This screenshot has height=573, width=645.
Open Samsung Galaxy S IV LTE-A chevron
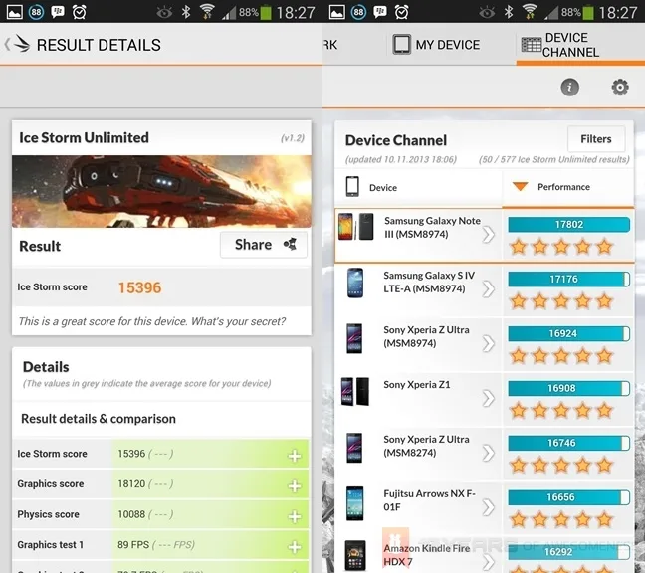pyautogui.click(x=488, y=288)
